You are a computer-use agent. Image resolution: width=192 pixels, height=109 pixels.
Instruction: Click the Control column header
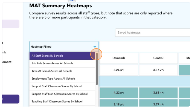[x=158, y=58]
